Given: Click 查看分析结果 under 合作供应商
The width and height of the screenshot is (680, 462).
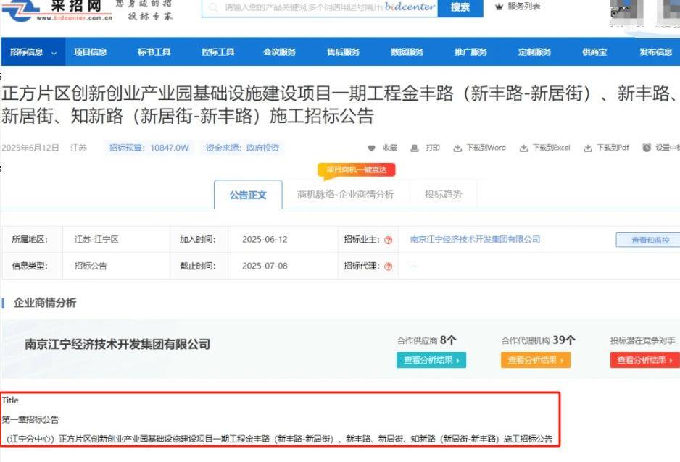Looking at the screenshot, I should [431, 360].
